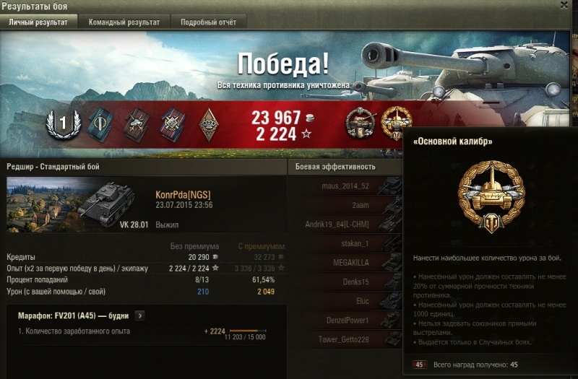Expand the Марафон FV201 (A45) mission arrow
The width and height of the screenshot is (578, 379).
(x=139, y=315)
